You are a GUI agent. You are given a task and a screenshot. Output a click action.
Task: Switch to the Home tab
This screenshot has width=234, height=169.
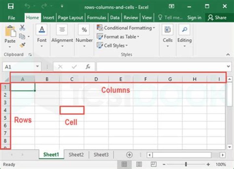point(32,18)
